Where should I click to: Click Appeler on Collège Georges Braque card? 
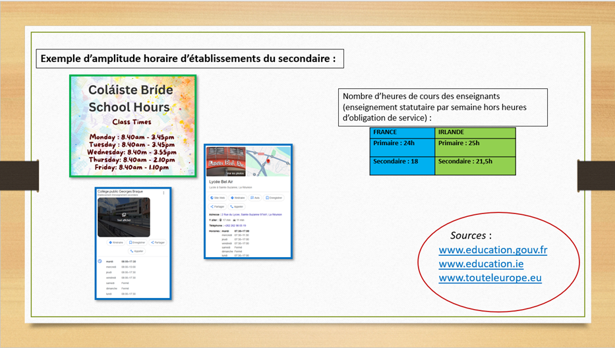pyautogui.click(x=137, y=251)
